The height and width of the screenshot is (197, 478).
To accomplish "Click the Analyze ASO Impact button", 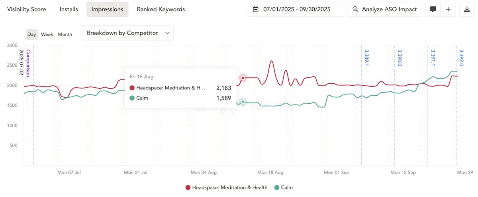I will (x=384, y=9).
